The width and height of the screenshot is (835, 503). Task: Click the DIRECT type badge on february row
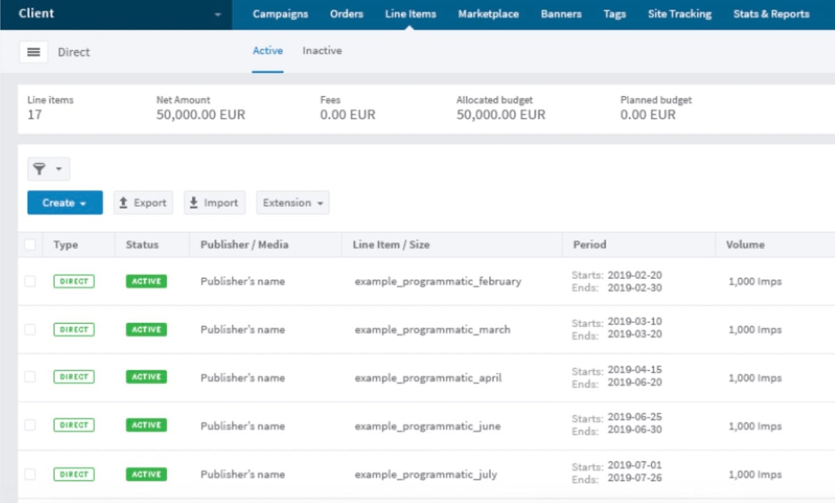74,281
